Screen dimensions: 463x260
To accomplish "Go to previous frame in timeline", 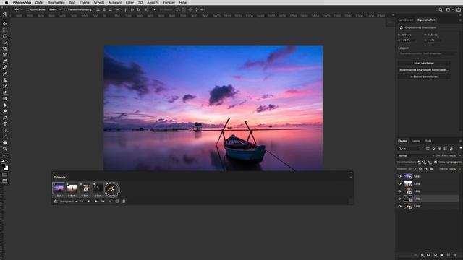I will point(88,201).
